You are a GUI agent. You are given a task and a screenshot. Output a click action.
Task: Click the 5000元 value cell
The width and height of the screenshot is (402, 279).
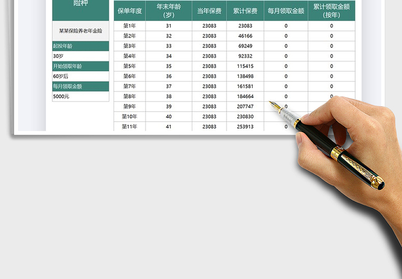click(81, 97)
